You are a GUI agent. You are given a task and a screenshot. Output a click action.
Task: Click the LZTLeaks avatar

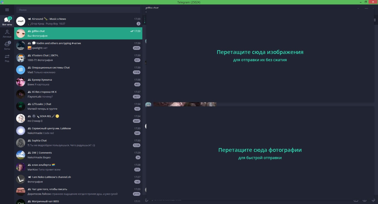tap(21, 106)
